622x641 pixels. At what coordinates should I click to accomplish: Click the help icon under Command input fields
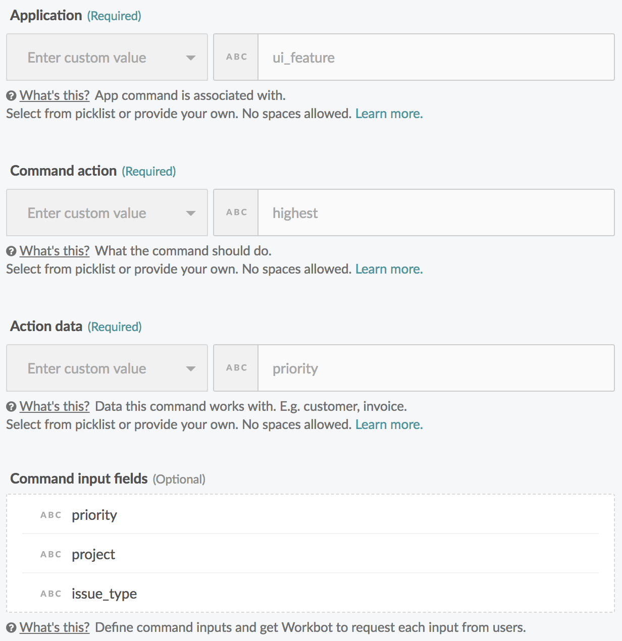pyautogui.click(x=11, y=628)
